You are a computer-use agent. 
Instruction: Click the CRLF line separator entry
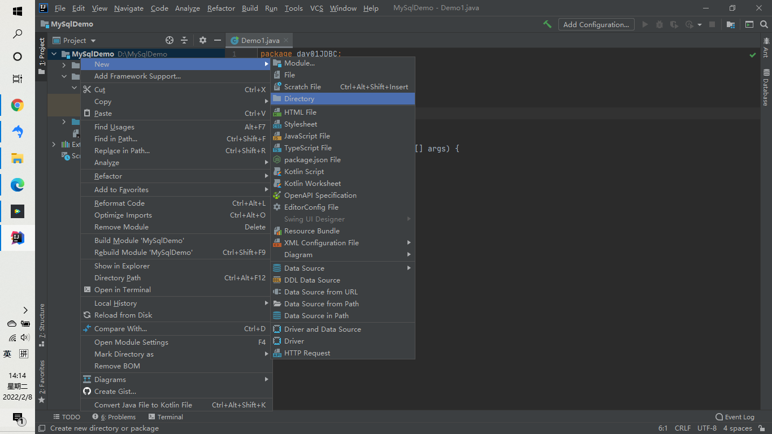coord(683,428)
